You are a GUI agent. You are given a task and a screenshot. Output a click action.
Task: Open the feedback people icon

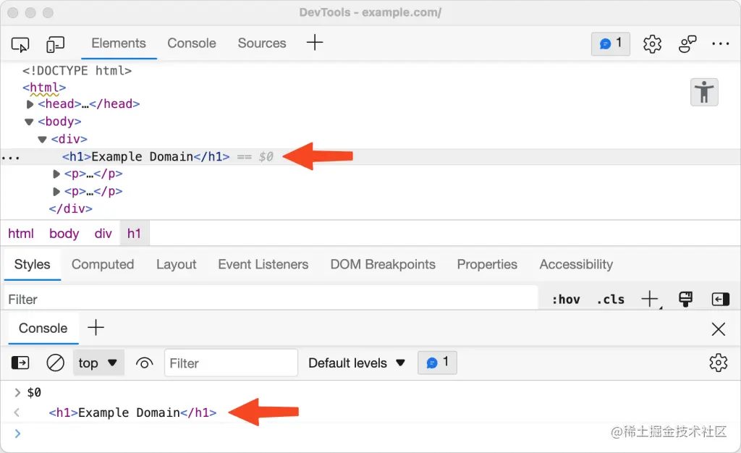click(687, 44)
